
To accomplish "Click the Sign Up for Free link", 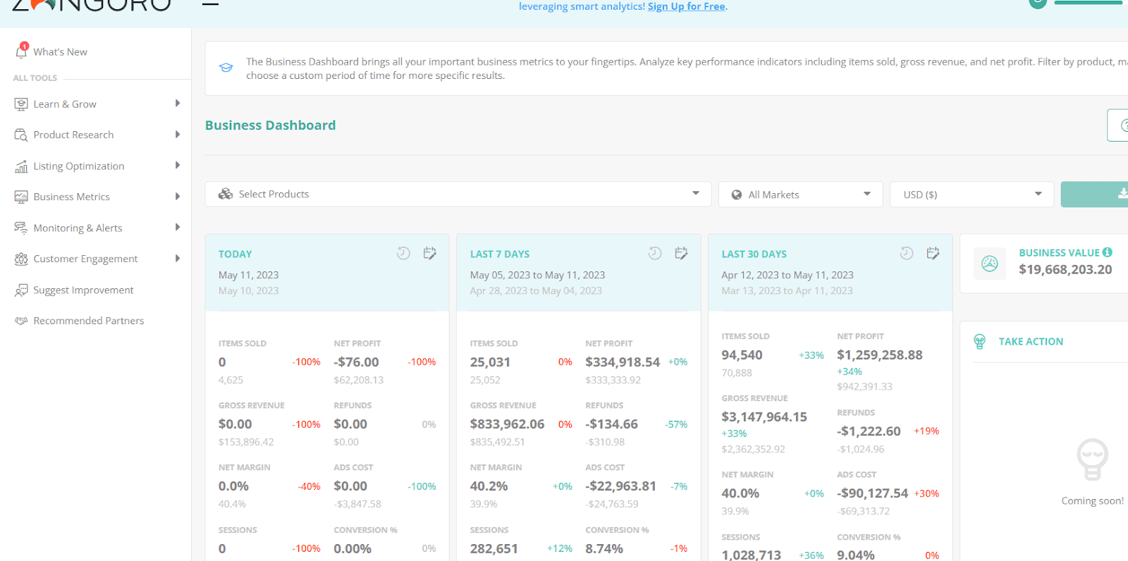I will point(687,6).
